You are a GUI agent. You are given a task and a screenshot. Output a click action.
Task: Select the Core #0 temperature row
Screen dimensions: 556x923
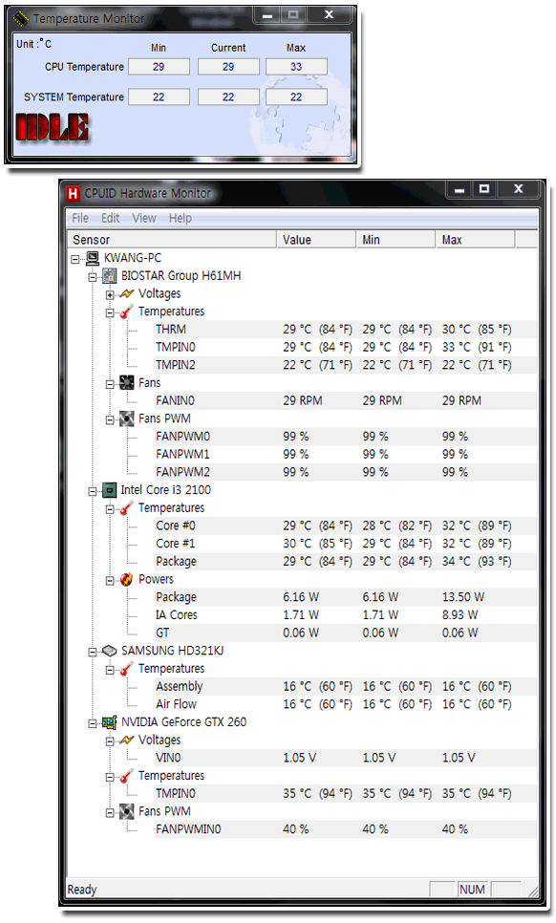point(346,526)
